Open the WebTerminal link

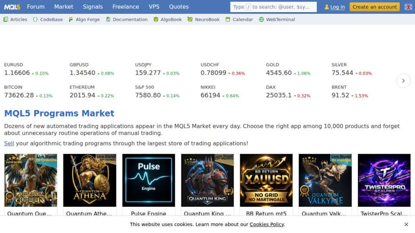pyautogui.click(x=280, y=19)
